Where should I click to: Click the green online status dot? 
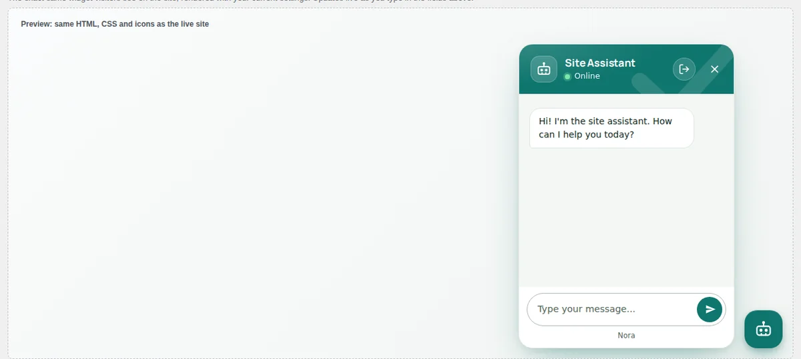[x=567, y=76]
